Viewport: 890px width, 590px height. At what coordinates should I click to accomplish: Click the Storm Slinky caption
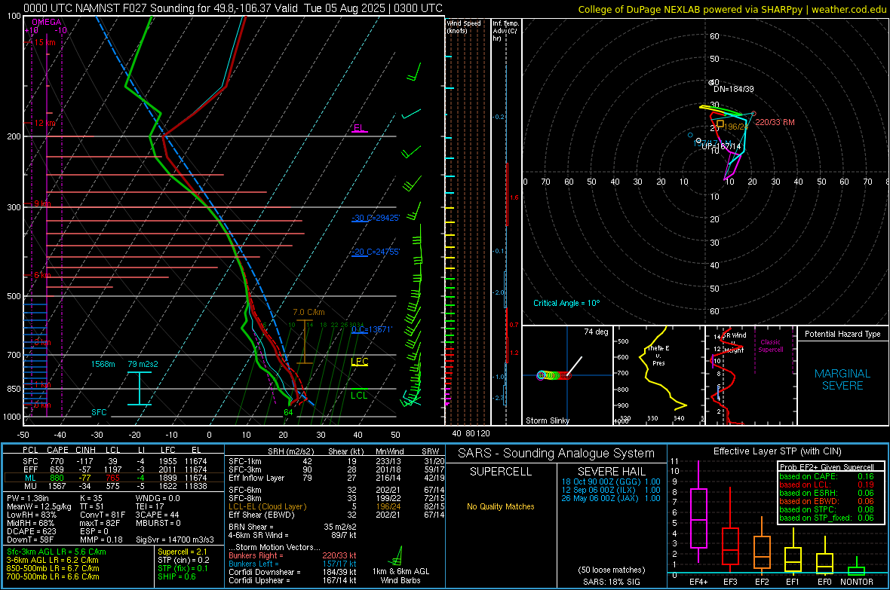pyautogui.click(x=548, y=420)
